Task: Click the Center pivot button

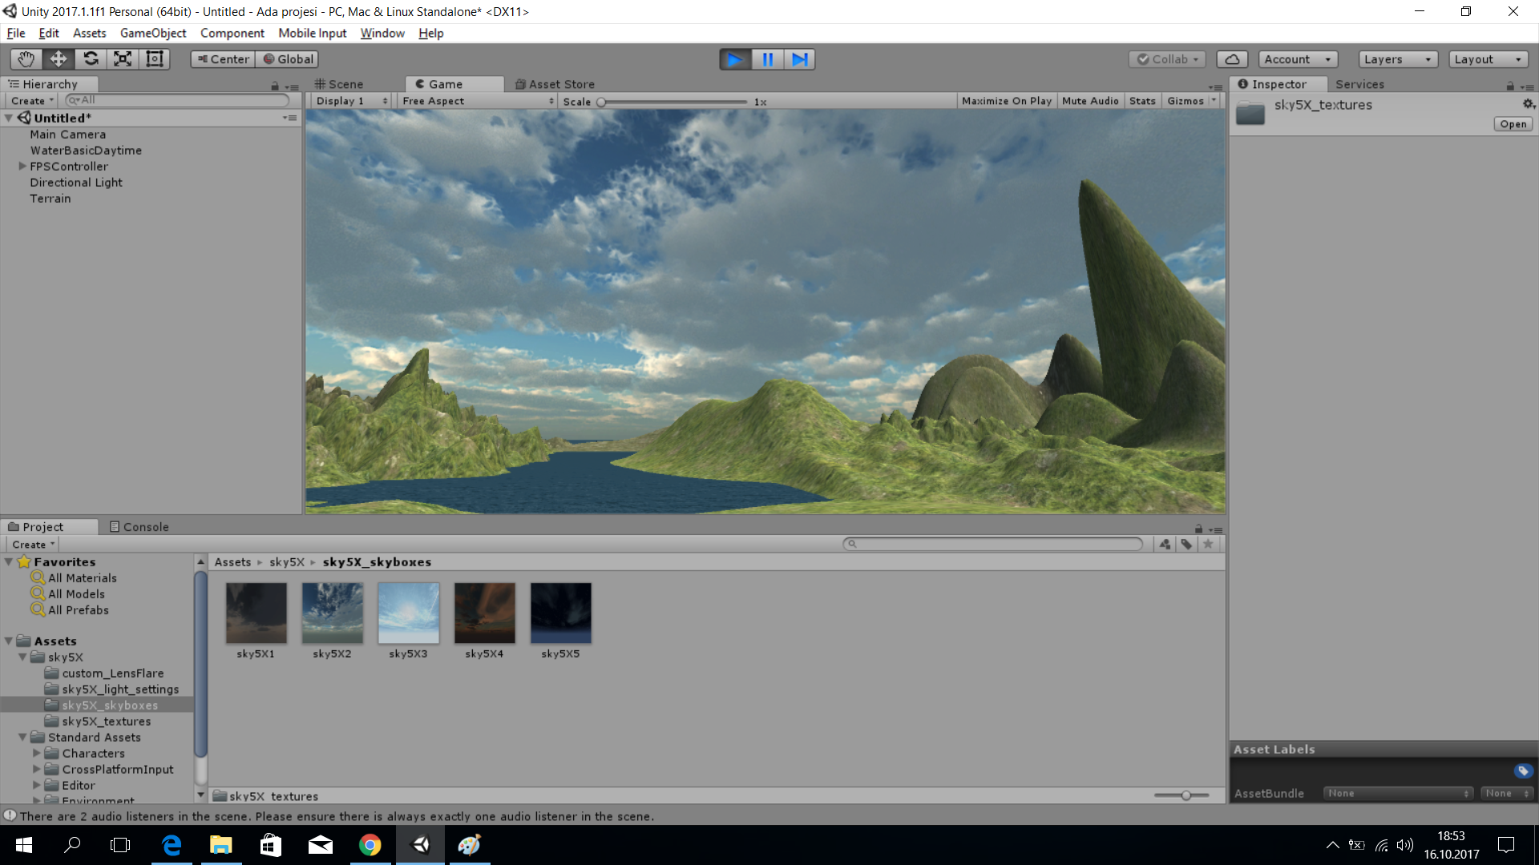Action: [223, 59]
